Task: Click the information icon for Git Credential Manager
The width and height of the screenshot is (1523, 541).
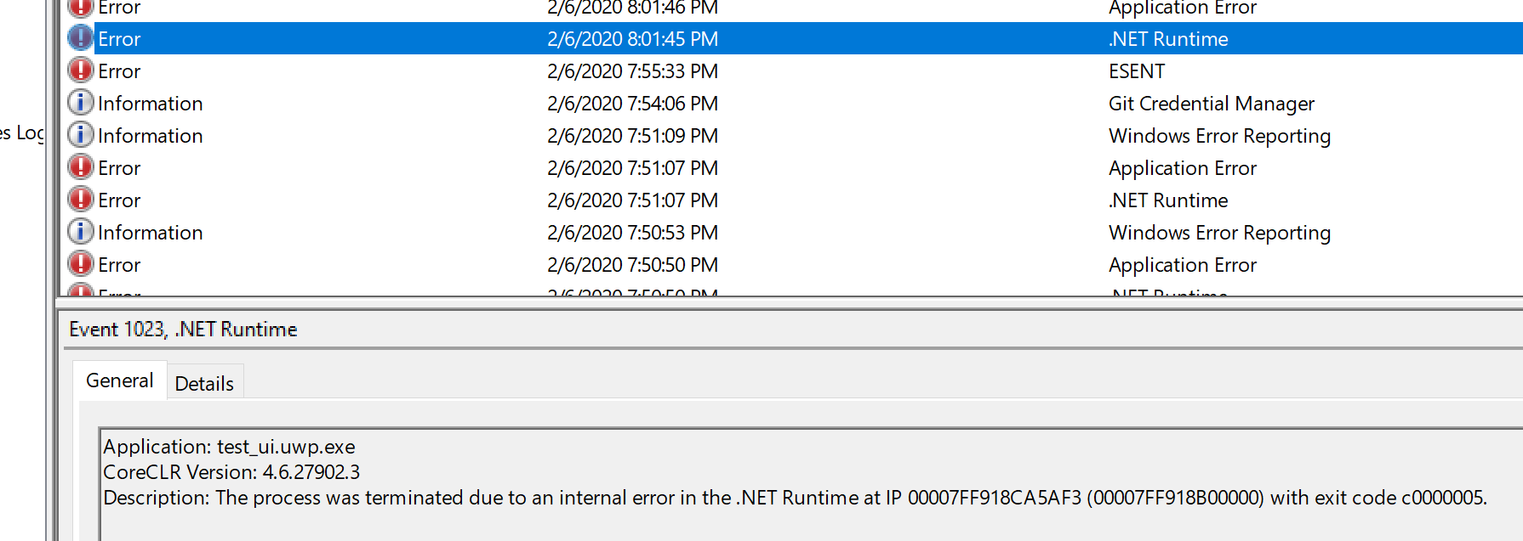Action: (81, 102)
